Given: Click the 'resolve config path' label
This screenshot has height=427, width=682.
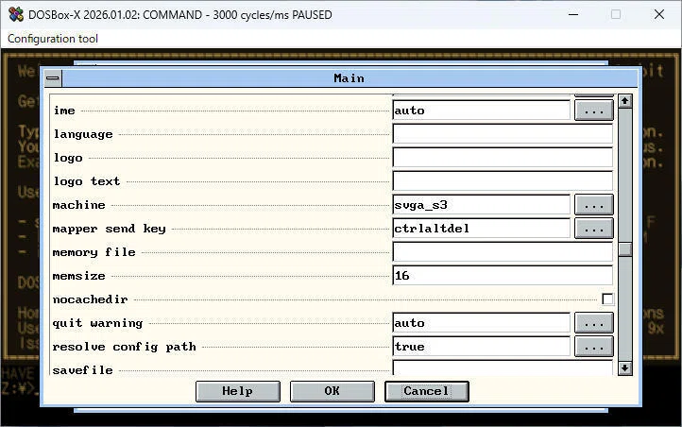Looking at the screenshot, I should [124, 347].
